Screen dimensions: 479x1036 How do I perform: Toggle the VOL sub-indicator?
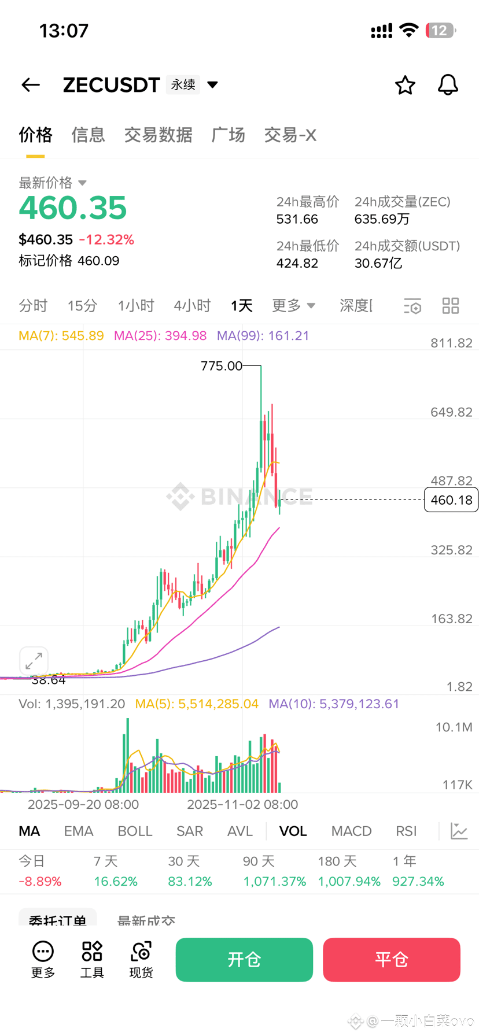[293, 831]
